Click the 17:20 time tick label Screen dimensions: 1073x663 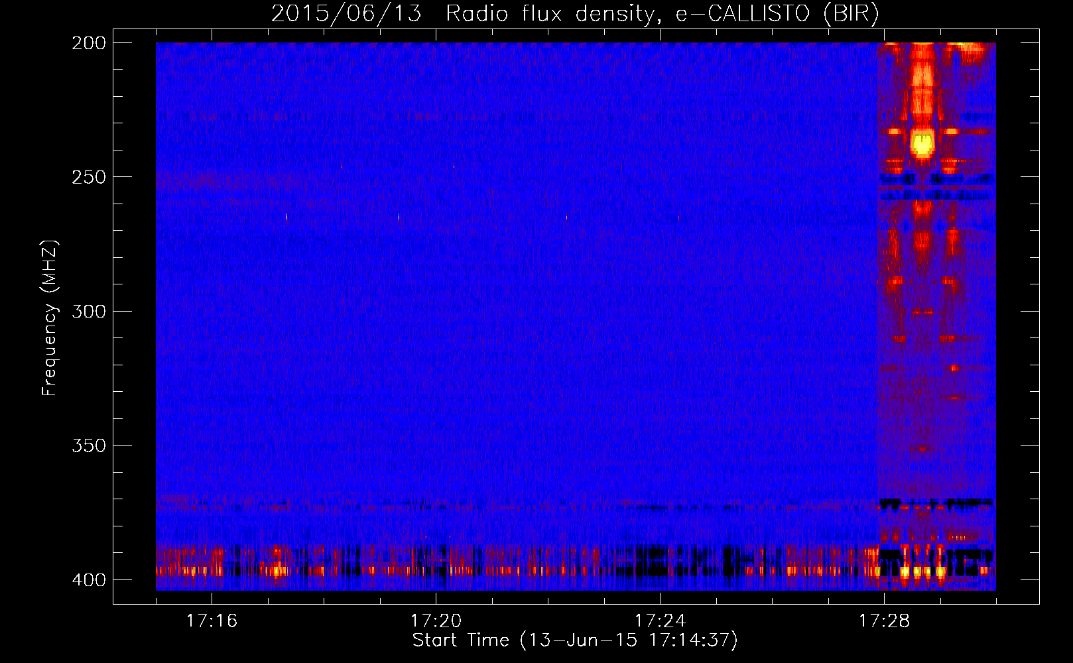tap(436, 621)
